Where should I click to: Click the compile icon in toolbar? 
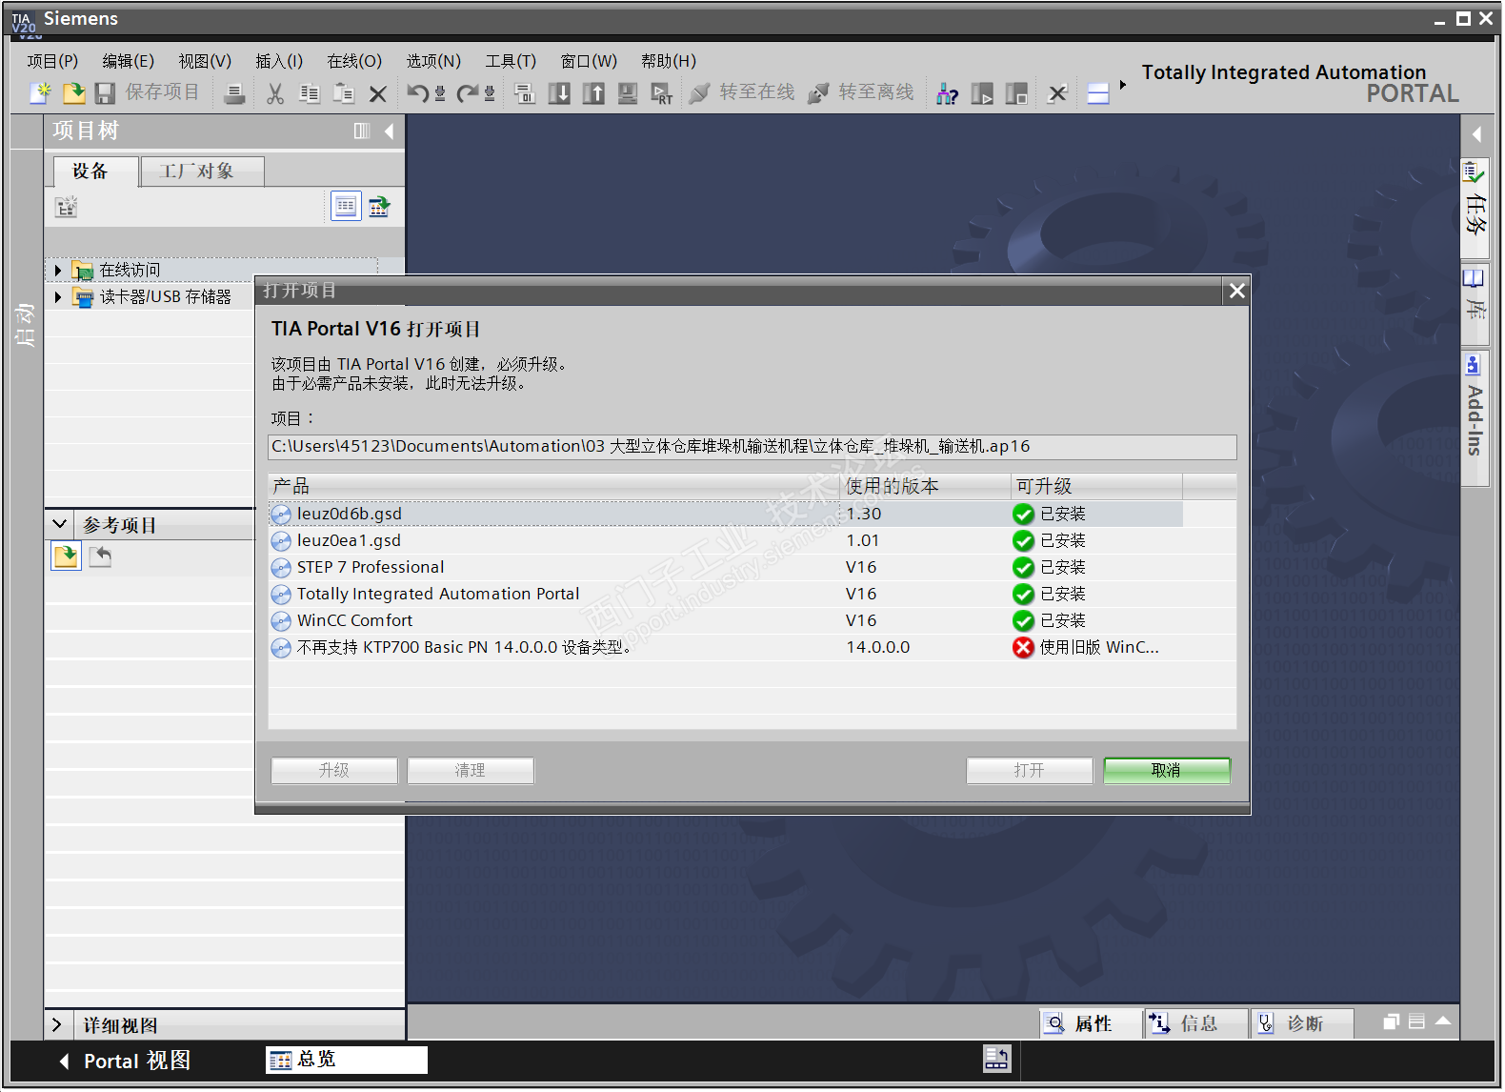coord(525,93)
